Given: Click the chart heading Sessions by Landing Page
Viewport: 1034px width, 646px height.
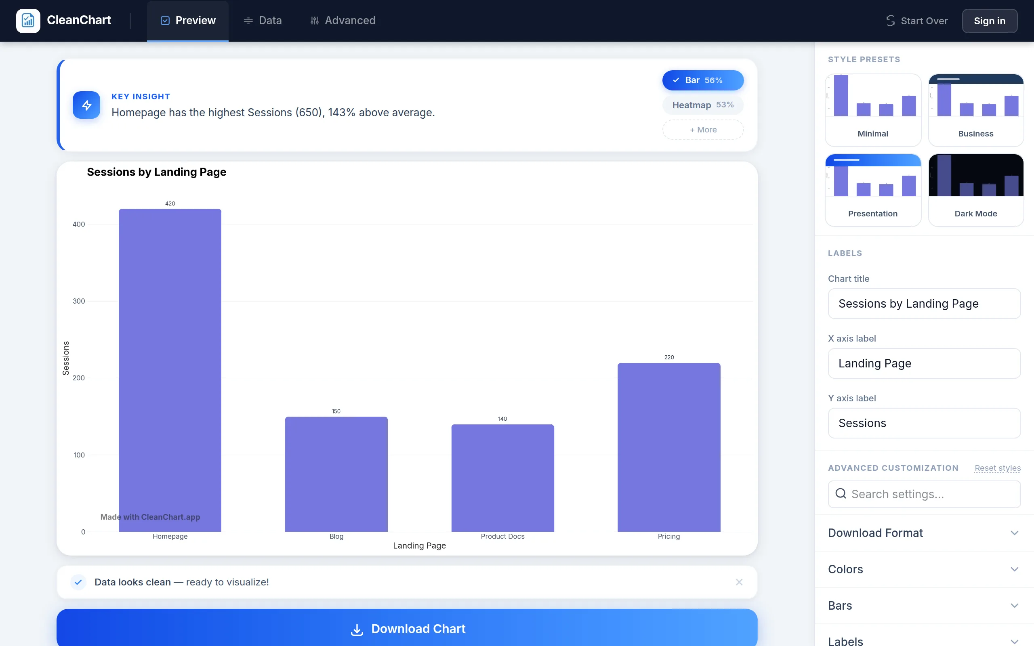Looking at the screenshot, I should 156,172.
